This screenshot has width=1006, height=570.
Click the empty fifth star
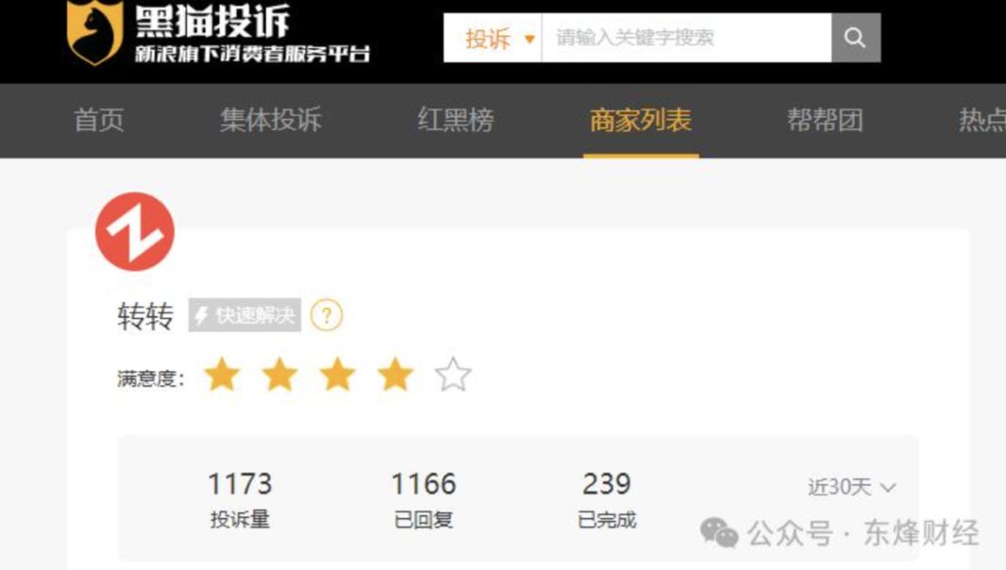point(453,375)
